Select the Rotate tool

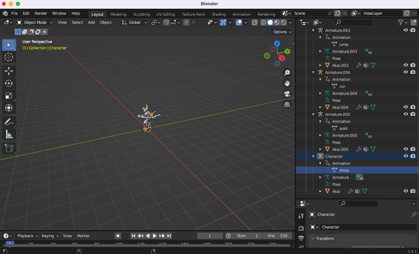[x=8, y=83]
